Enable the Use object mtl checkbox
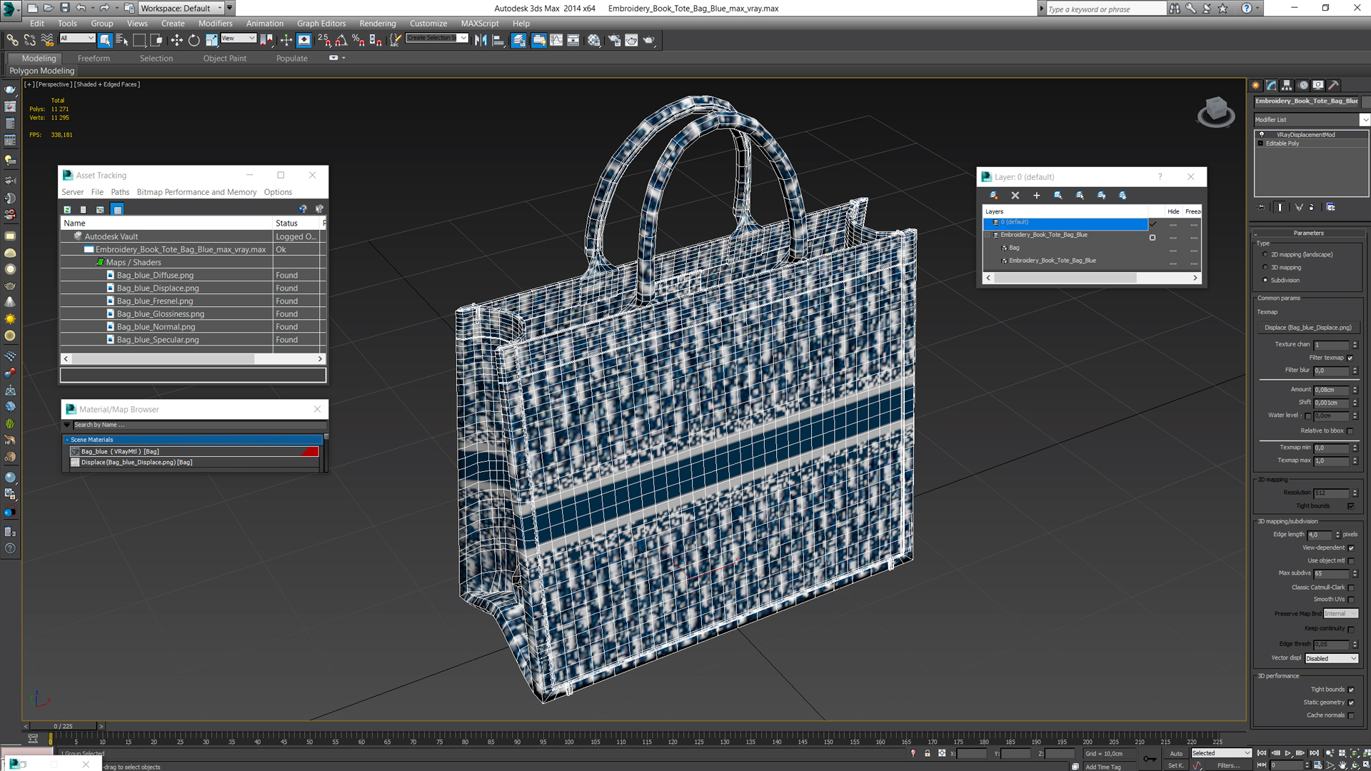The width and height of the screenshot is (1371, 771). 1351,560
